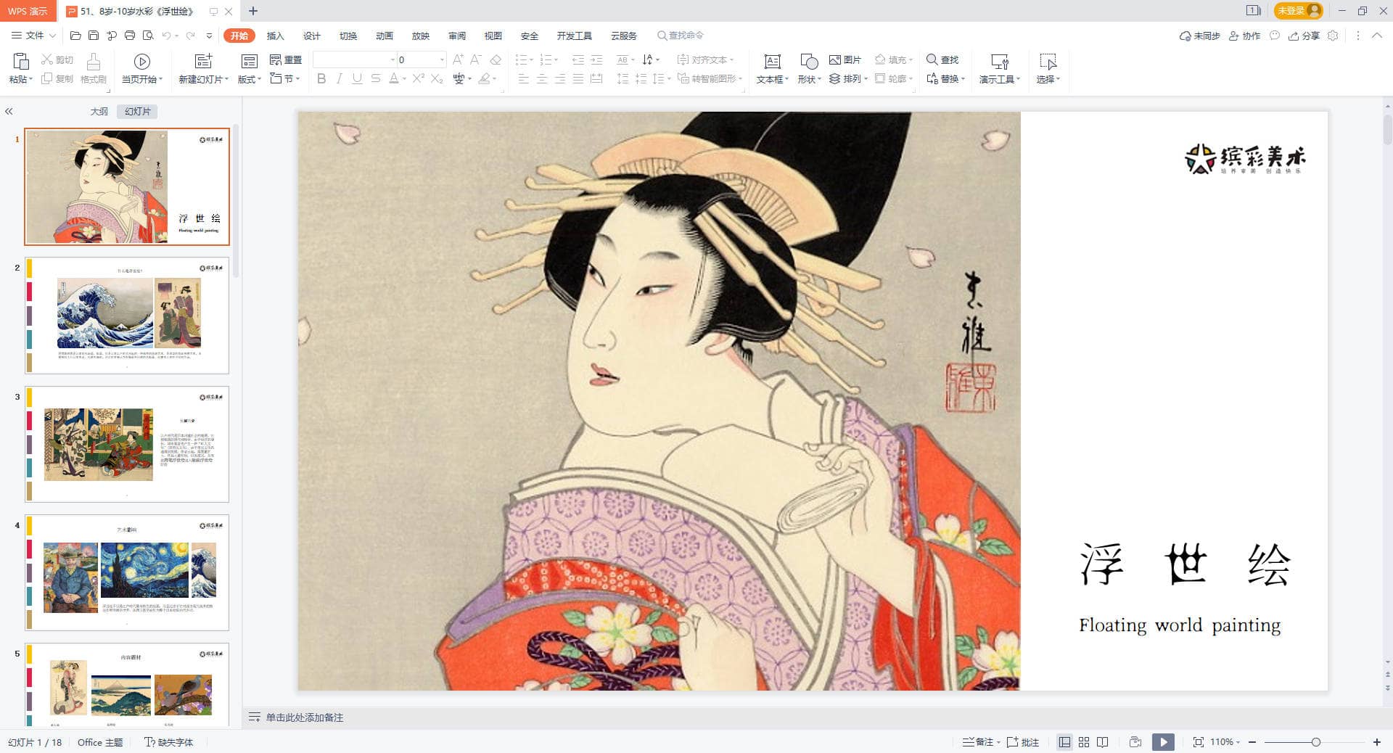Select slide 2 thumbnail with the wave painting
This screenshot has width=1393, height=753.
coord(127,316)
